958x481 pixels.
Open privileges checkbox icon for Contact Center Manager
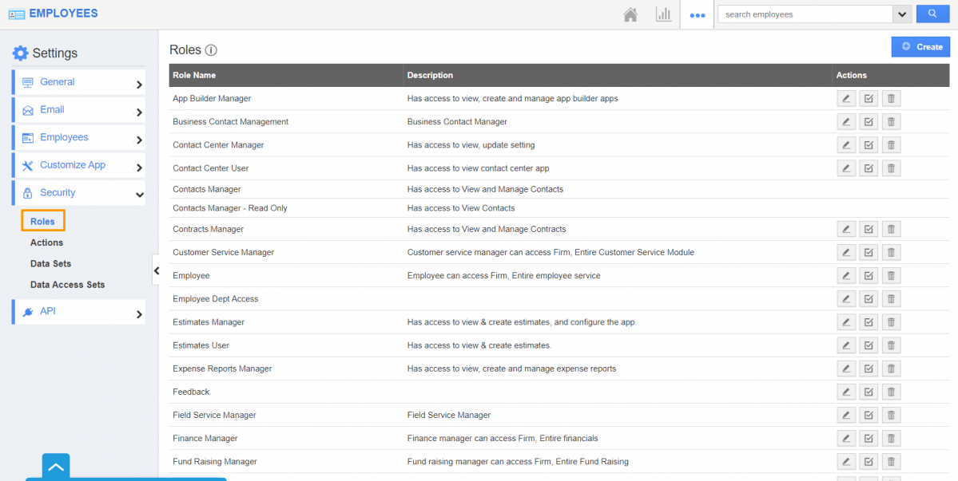pyautogui.click(x=869, y=145)
